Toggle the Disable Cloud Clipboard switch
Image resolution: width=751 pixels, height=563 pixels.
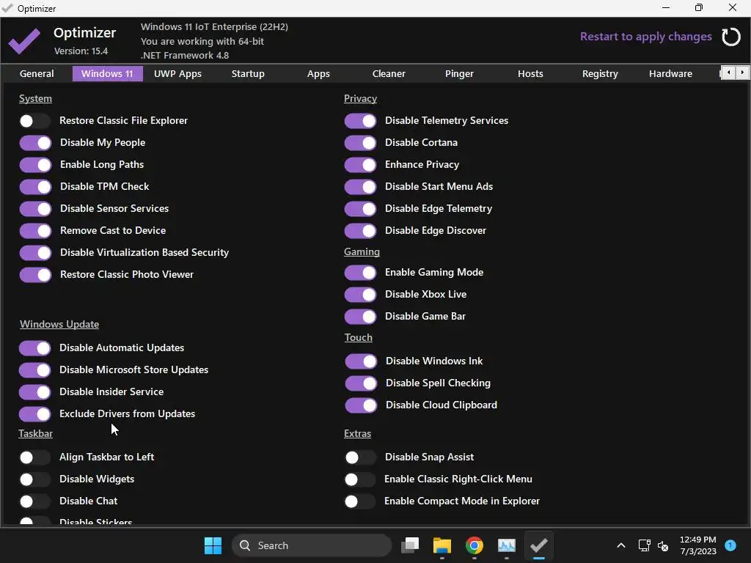point(361,405)
